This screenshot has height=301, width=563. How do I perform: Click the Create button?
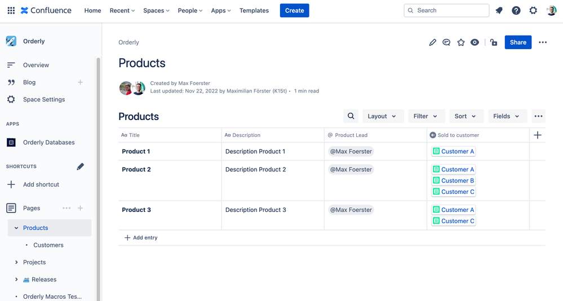coord(294,10)
